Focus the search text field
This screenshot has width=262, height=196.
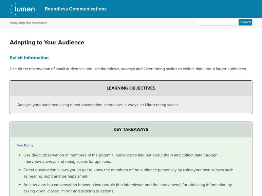pyautogui.click(x=217, y=22)
